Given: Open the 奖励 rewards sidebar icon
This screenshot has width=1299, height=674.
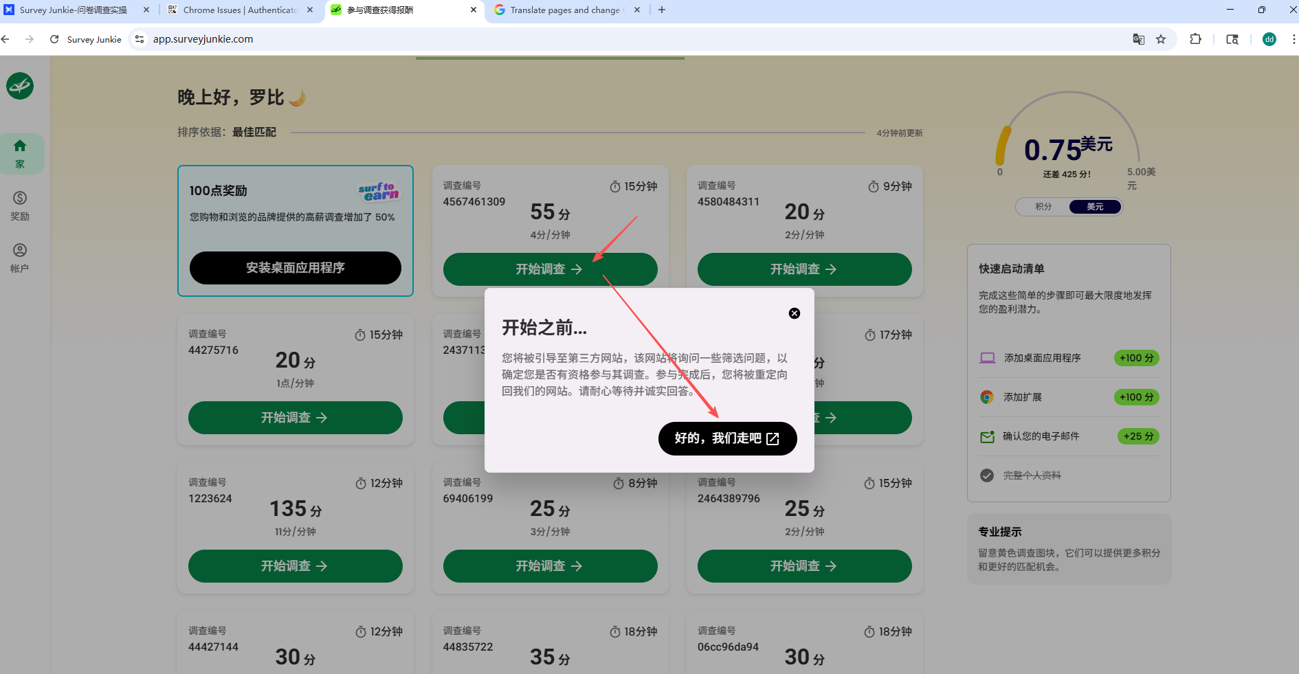Looking at the screenshot, I should coord(19,204).
